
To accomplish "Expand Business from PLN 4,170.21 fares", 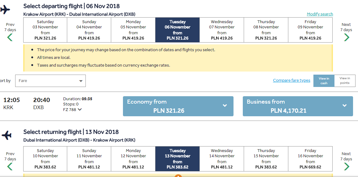I will (298, 106).
